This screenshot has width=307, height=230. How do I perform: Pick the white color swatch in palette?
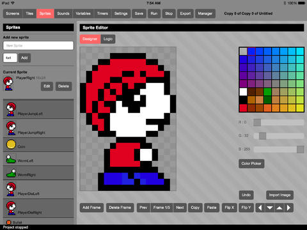(243, 92)
